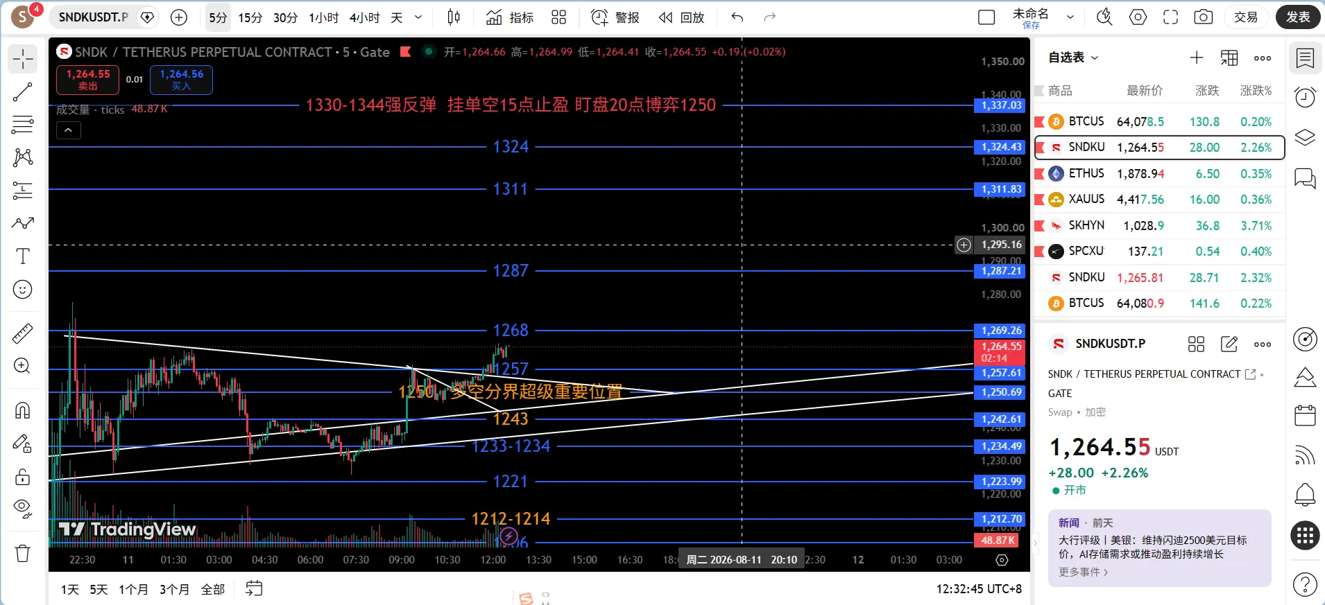Select the ruler measure tool
The height and width of the screenshot is (605, 1325).
(x=23, y=333)
